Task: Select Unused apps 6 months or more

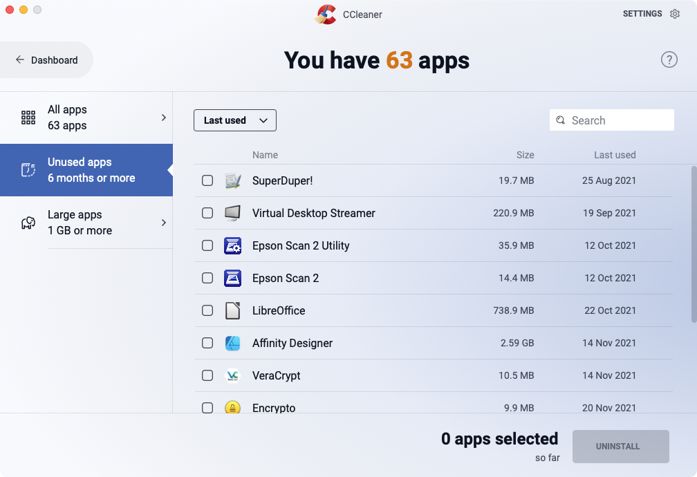Action: coord(86,170)
